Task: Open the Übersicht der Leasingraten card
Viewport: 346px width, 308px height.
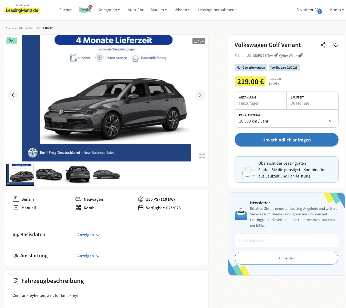Action: (287, 169)
